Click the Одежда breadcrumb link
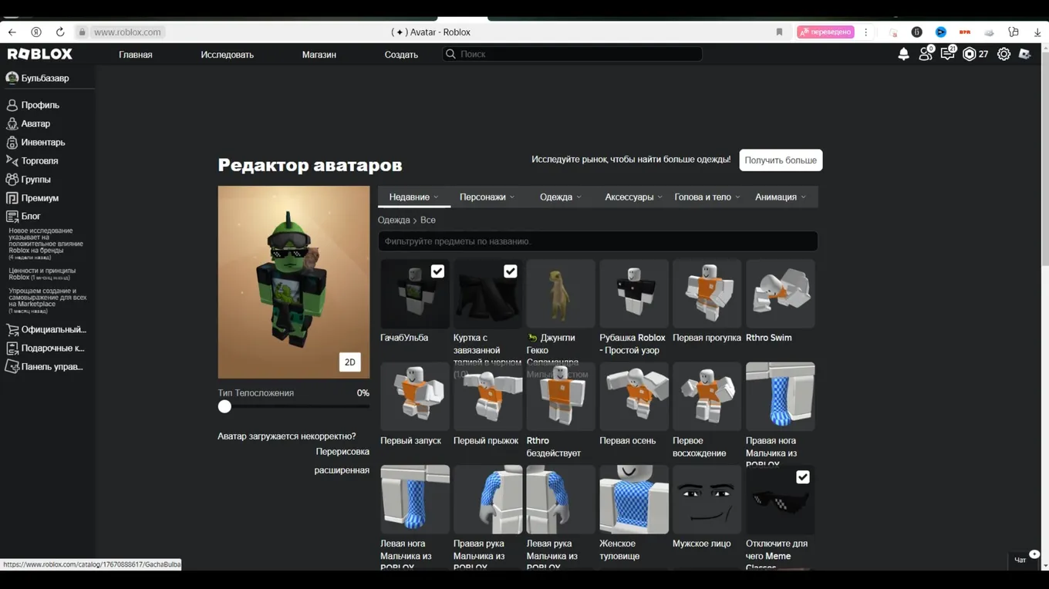The width and height of the screenshot is (1049, 589). pos(393,220)
